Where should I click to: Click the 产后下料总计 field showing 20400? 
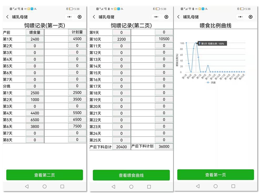[121, 147]
